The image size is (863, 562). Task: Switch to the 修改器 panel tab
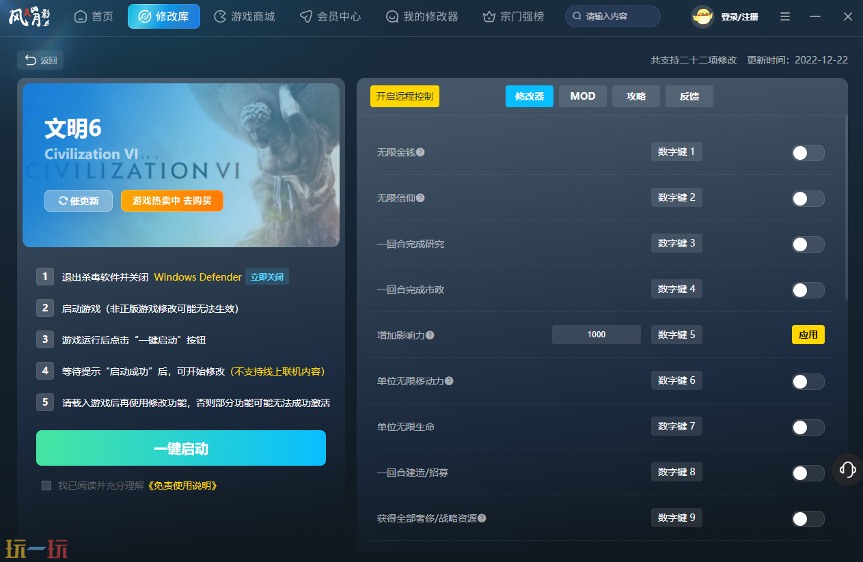(530, 96)
